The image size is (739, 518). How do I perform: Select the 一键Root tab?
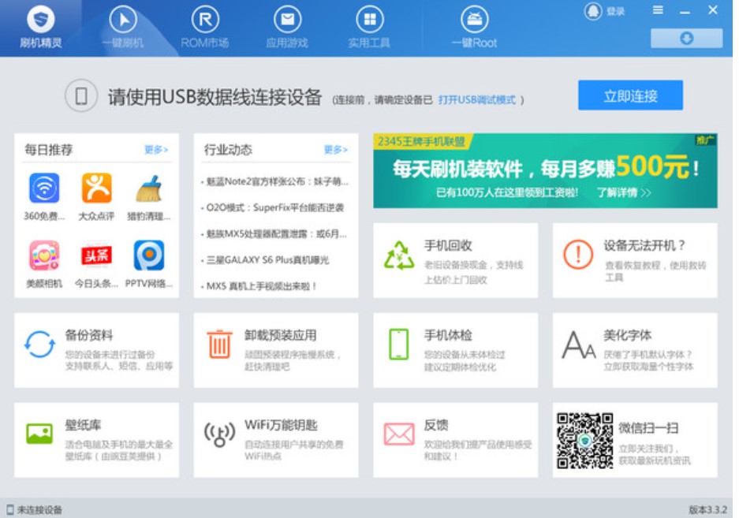[x=474, y=28]
